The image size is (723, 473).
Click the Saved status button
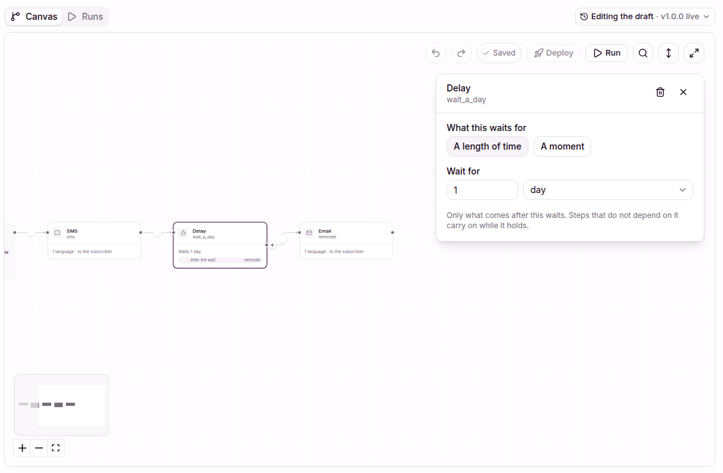pos(499,53)
